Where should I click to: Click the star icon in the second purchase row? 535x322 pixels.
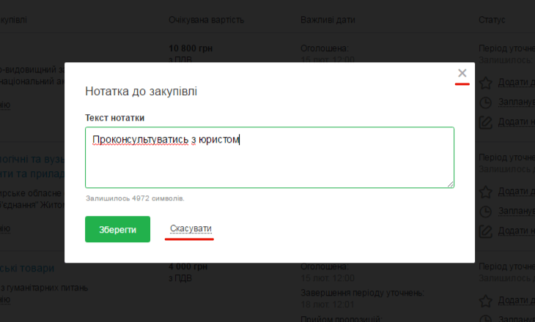[x=485, y=191]
